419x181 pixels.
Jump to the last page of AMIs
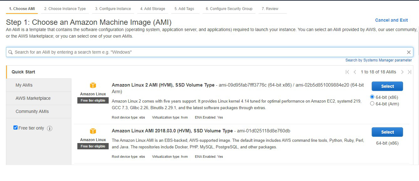coord(409,72)
